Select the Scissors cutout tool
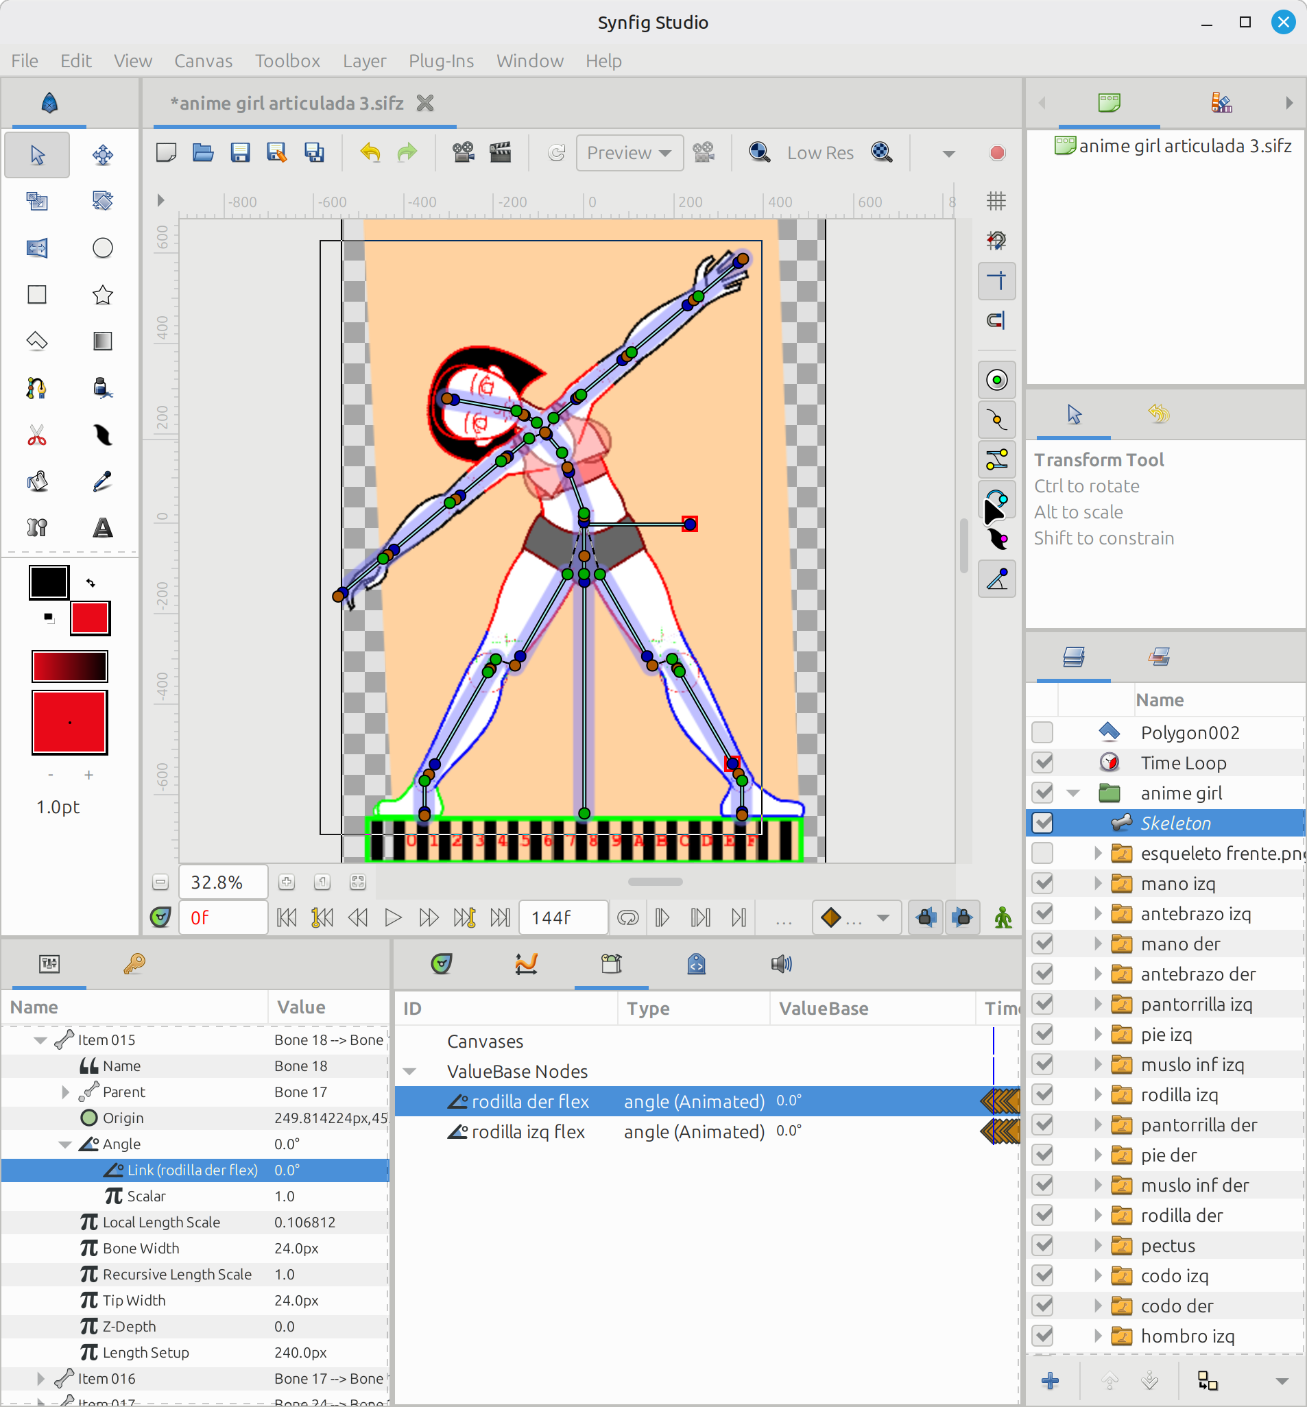The height and width of the screenshot is (1407, 1307). 37,435
